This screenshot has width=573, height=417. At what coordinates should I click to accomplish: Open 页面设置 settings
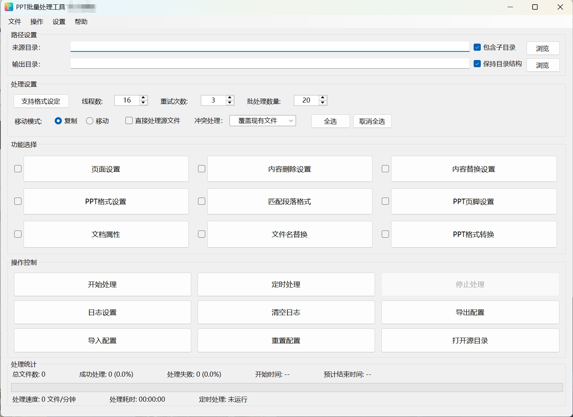106,169
